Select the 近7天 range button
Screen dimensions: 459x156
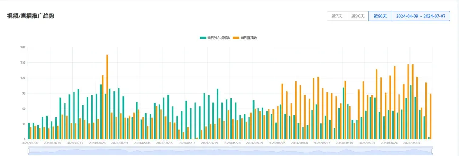(x=337, y=17)
